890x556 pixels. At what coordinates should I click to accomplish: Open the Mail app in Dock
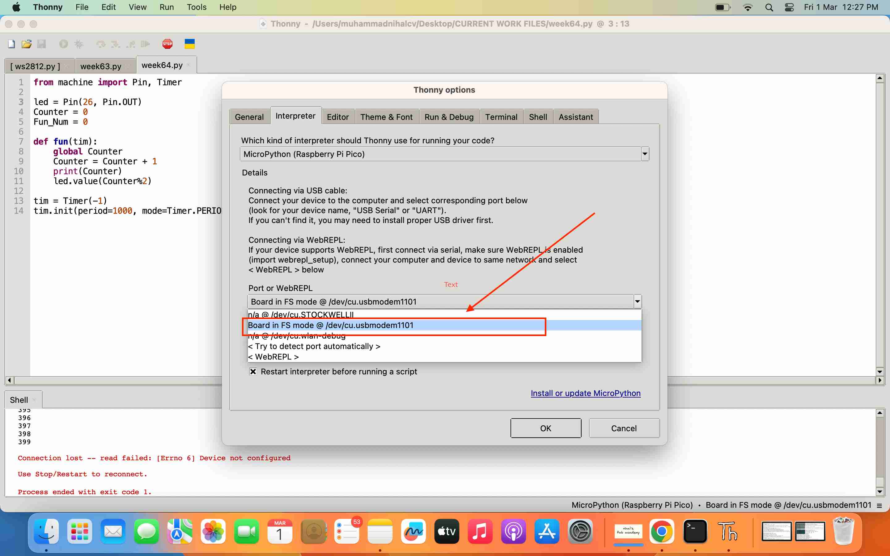[x=113, y=531]
